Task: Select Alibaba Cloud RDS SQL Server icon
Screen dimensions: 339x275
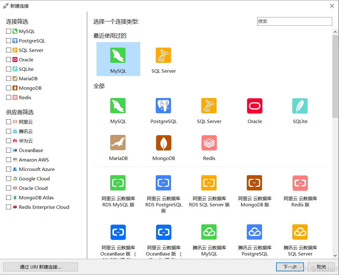Action: pos(209,183)
